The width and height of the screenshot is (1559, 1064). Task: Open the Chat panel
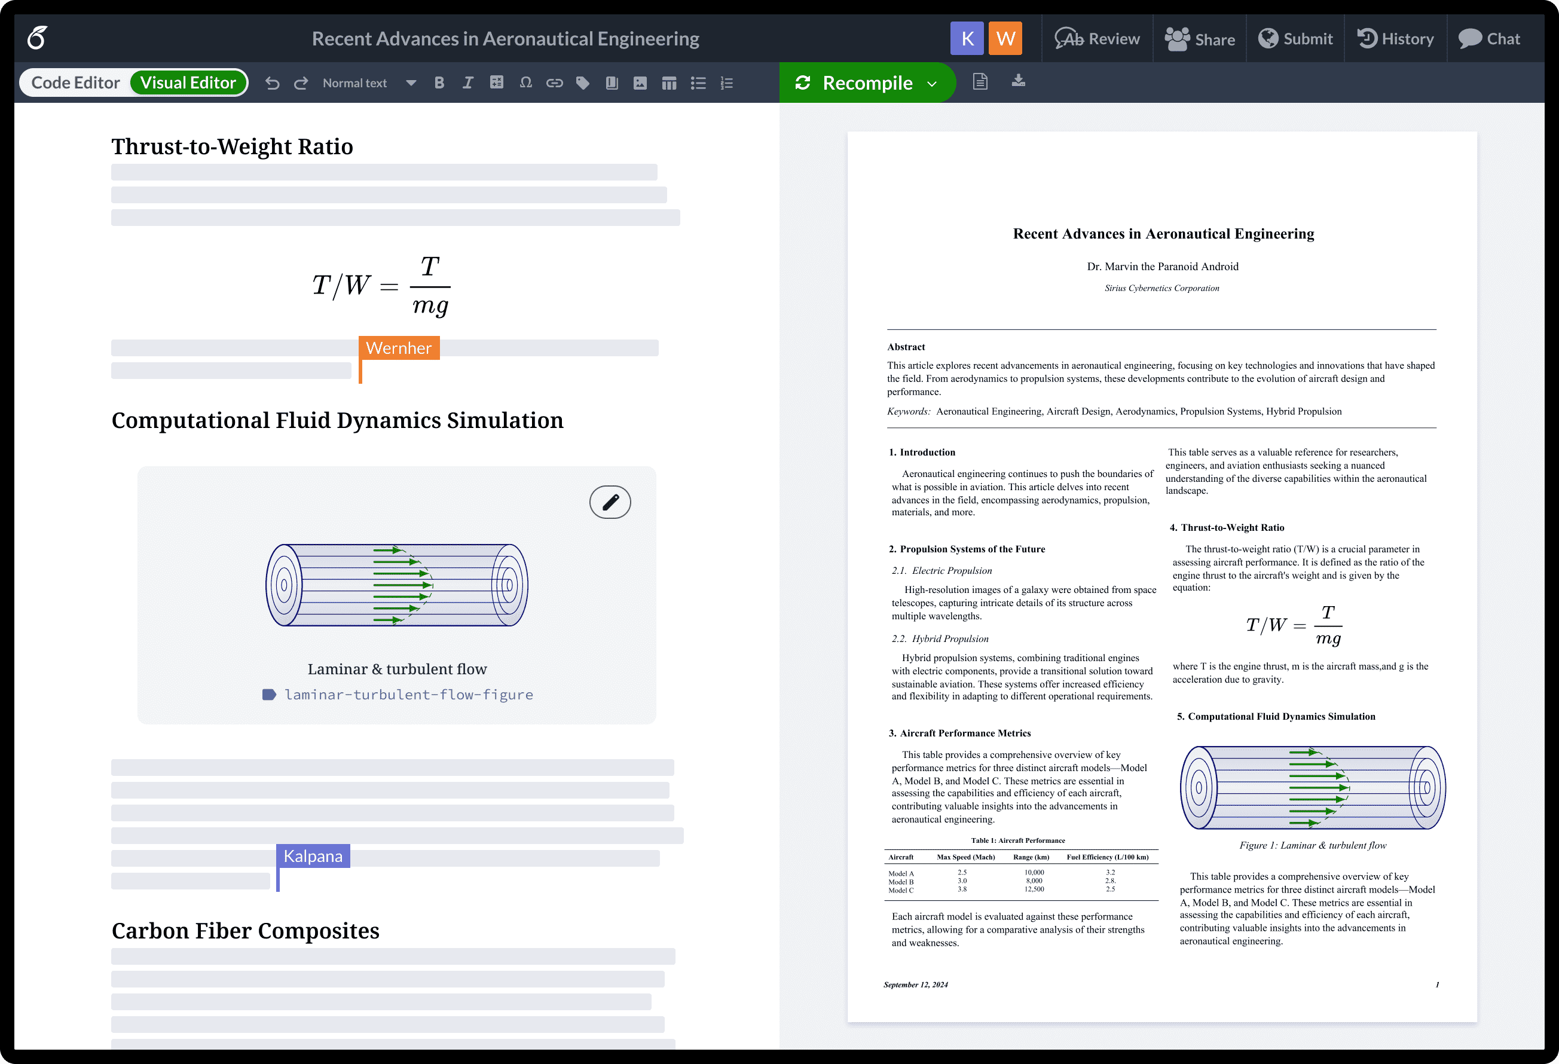coord(1490,39)
